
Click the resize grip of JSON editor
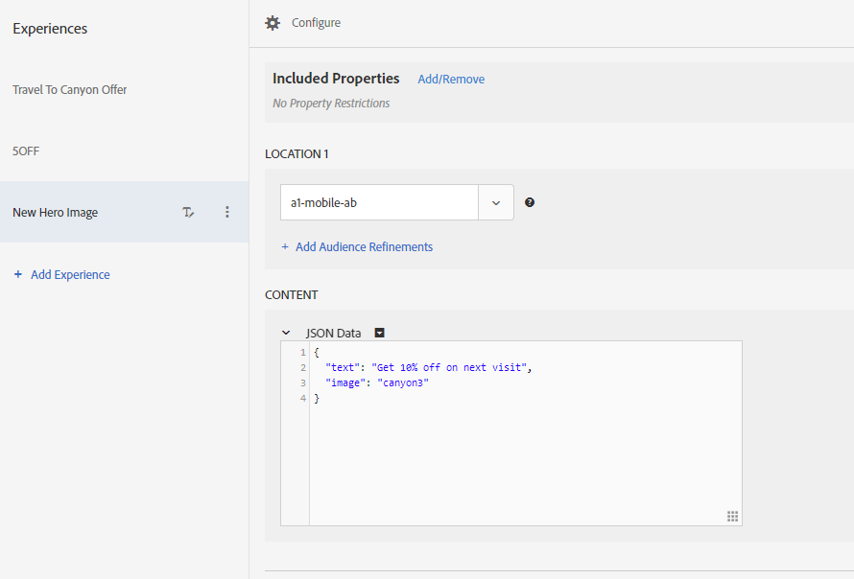point(732,516)
